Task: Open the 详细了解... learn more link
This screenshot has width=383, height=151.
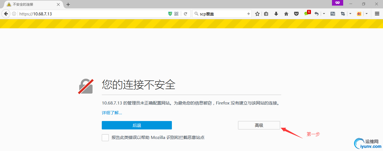Action: 112,113
